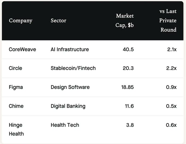Image resolution: width=186 pixels, height=144 pixels.
Task: Select the AI Infrastructure sector cell
Action: coord(70,50)
